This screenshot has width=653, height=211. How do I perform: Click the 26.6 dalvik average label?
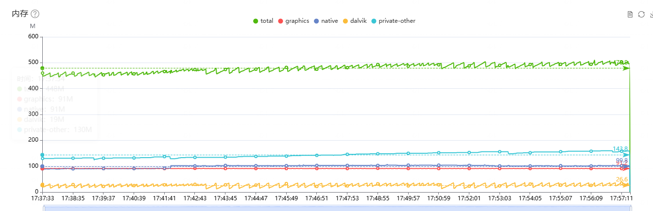click(622, 179)
